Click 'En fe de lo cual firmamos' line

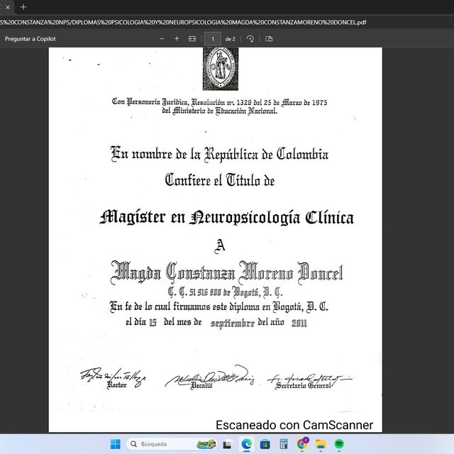219,306
